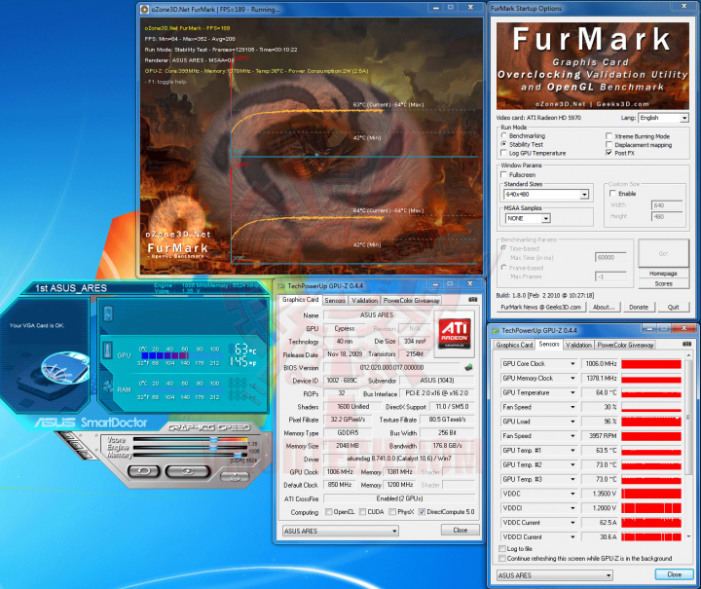Click the Scores button in FurMark

(663, 283)
